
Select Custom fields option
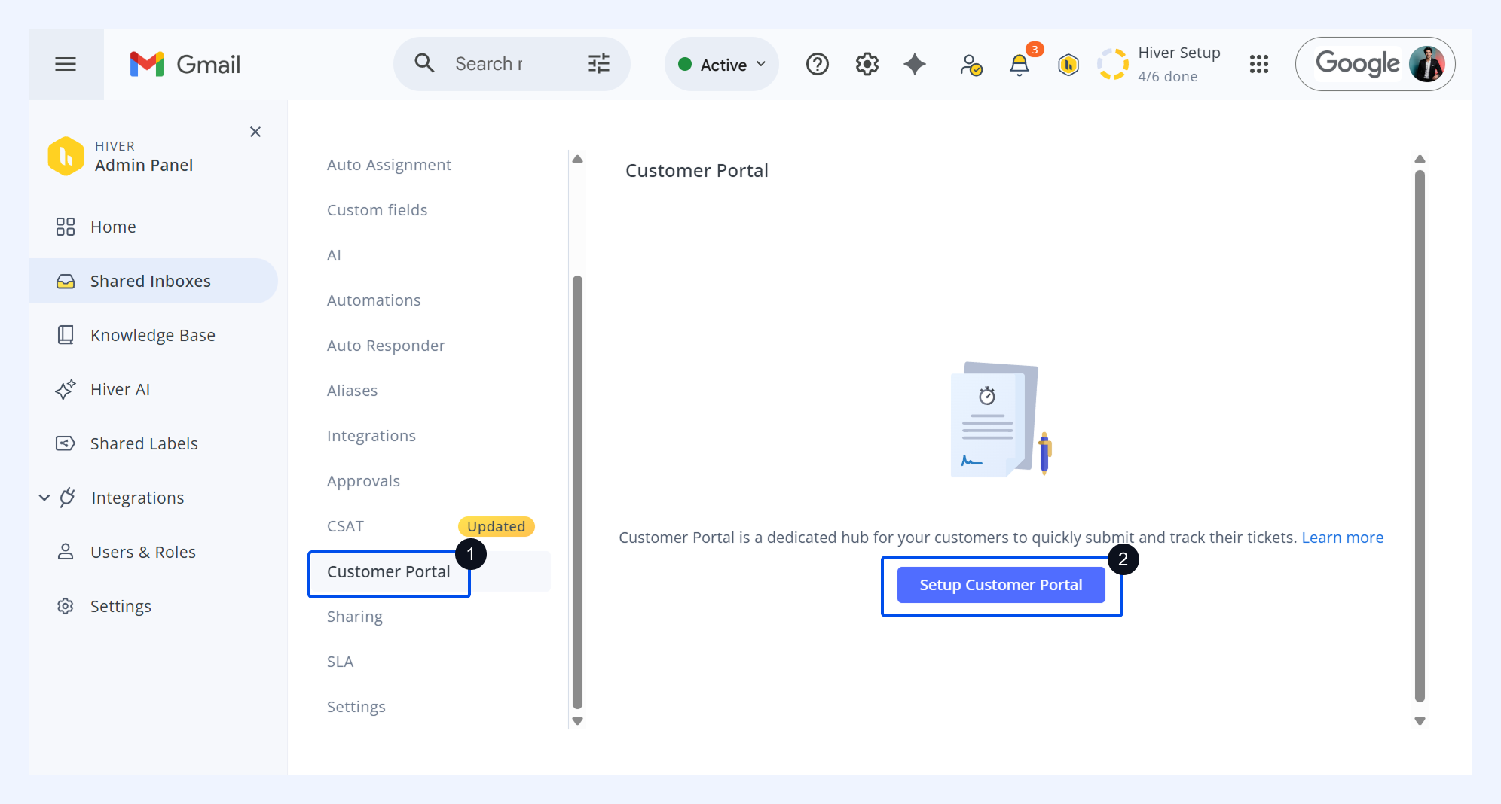click(x=377, y=210)
